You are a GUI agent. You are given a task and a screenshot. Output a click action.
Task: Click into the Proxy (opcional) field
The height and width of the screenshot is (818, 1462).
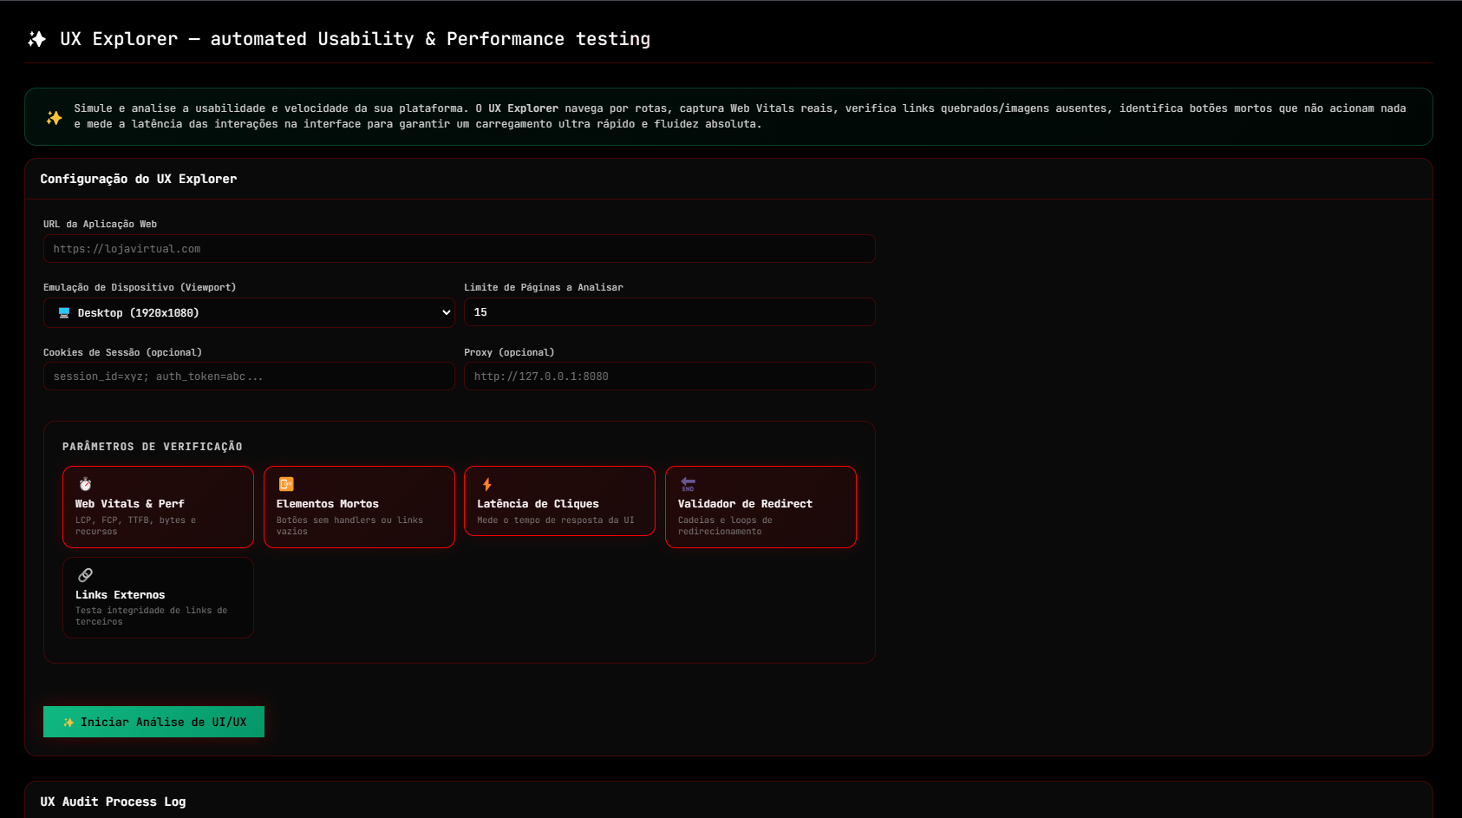click(669, 376)
